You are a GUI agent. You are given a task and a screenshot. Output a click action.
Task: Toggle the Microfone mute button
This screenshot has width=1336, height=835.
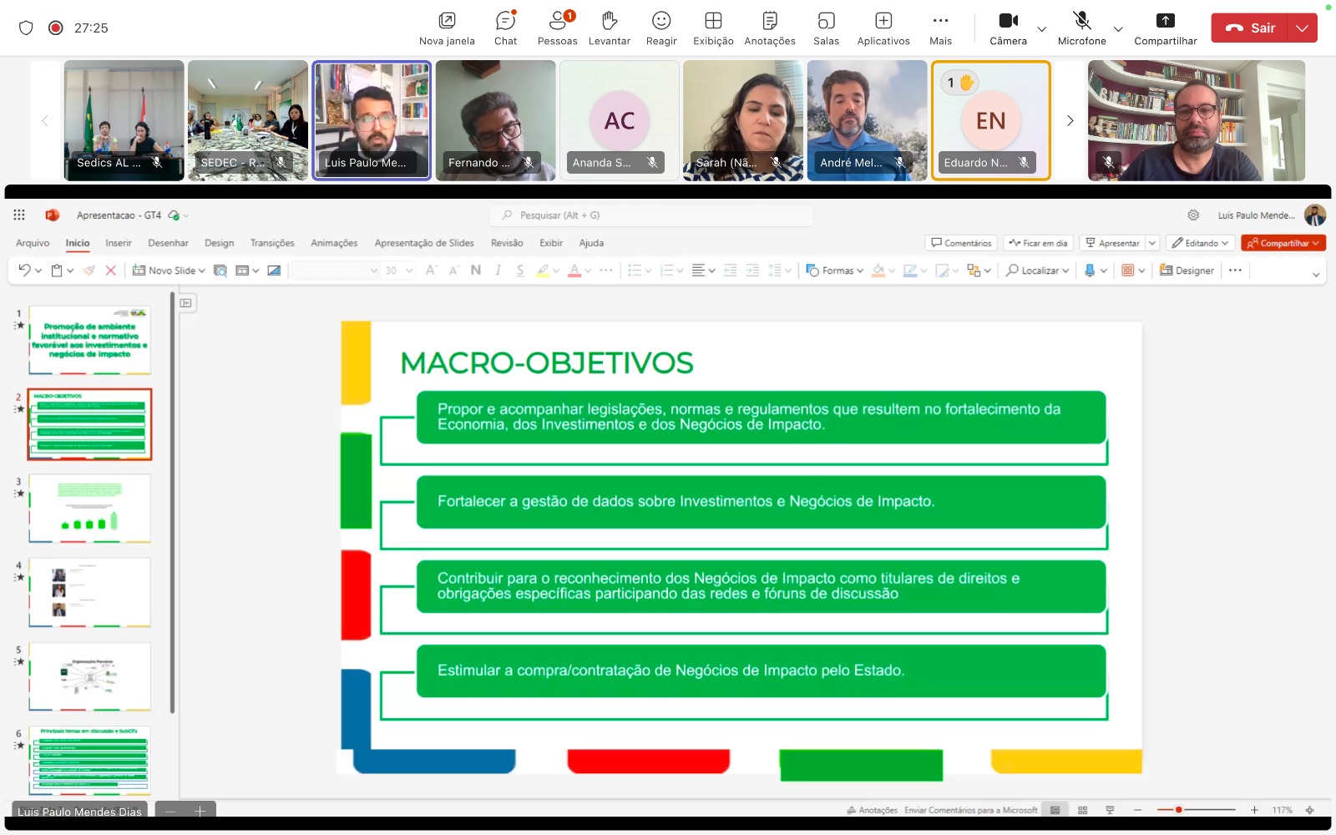(1081, 28)
